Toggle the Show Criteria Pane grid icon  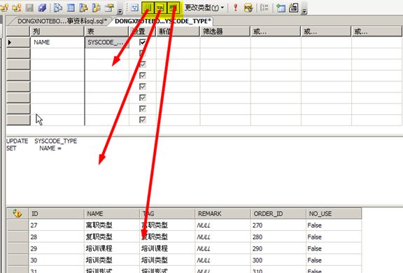(148, 8)
